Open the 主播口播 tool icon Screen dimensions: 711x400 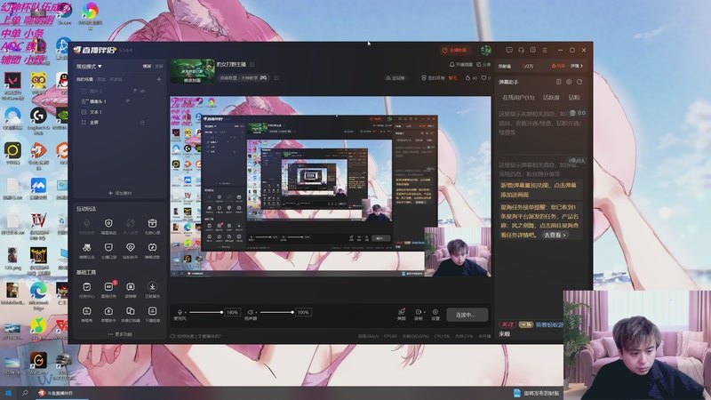[108, 250]
